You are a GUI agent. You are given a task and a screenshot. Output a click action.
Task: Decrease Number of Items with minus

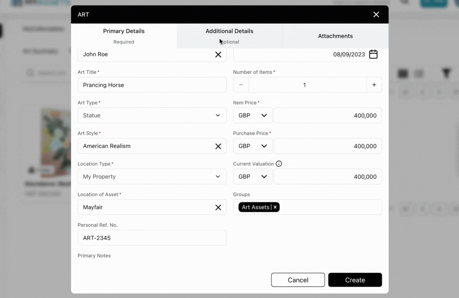[x=241, y=85]
